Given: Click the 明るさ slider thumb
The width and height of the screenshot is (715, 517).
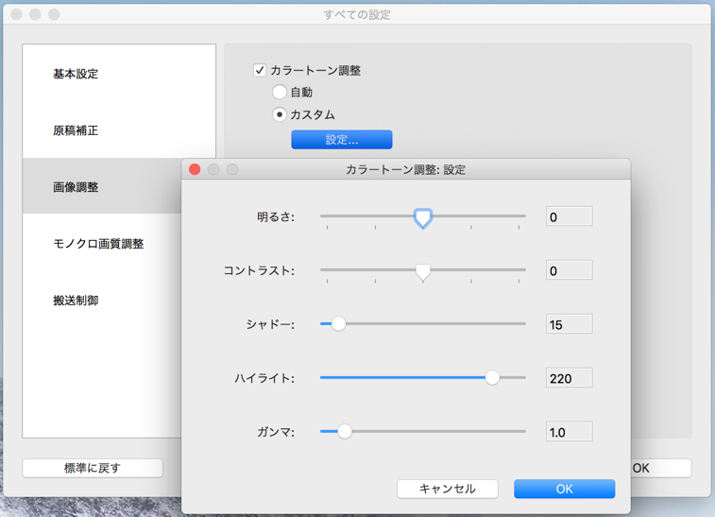Looking at the screenshot, I should (423, 218).
